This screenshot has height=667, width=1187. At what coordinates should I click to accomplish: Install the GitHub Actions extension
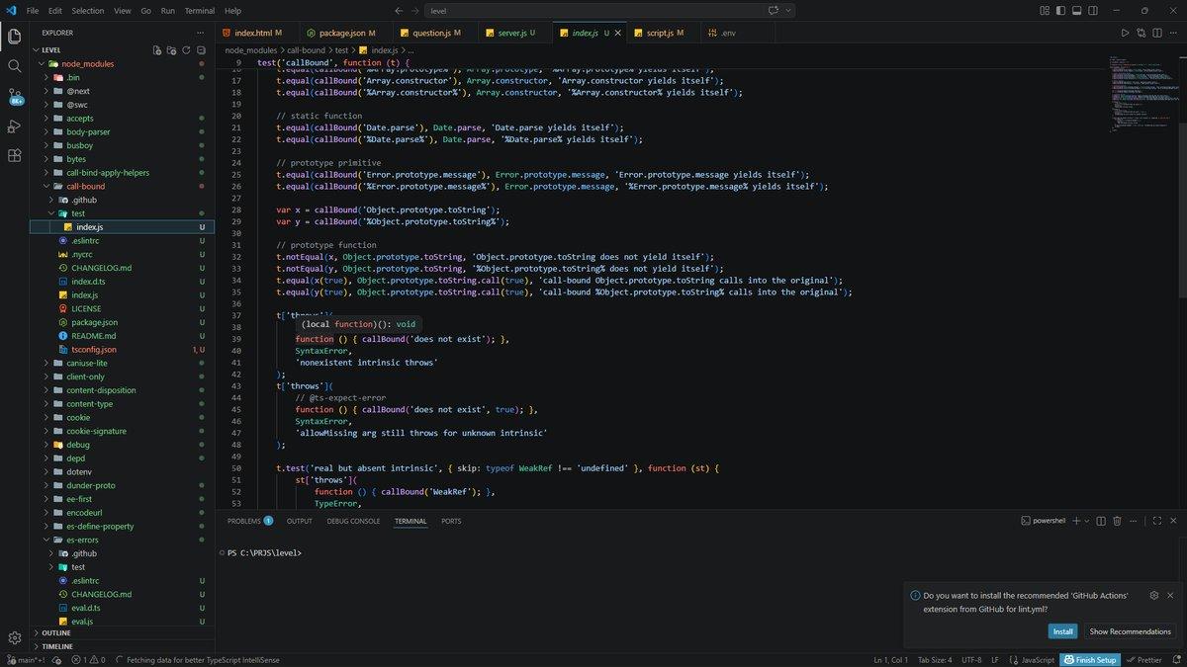[x=1062, y=631]
